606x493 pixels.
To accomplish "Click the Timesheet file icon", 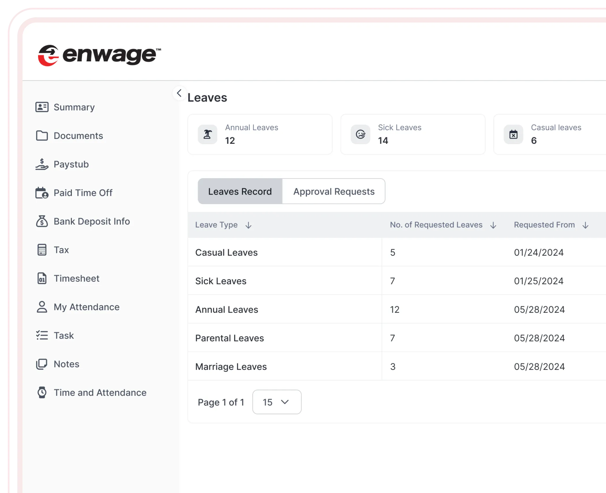I will click(42, 279).
